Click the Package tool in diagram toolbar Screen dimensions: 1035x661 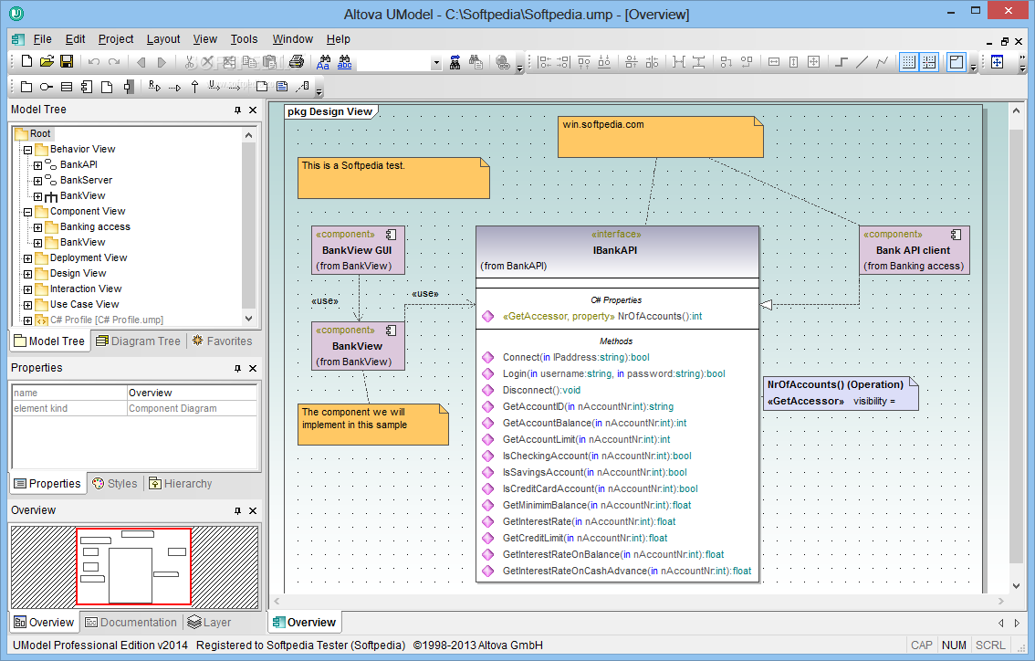[x=26, y=87]
